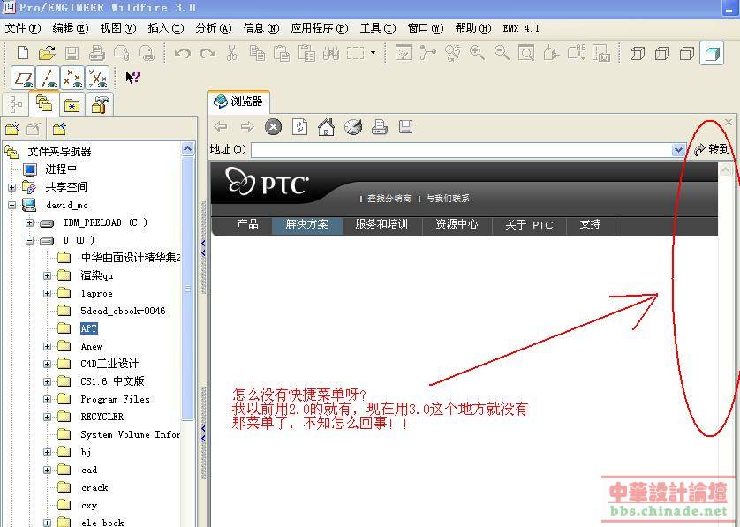740x527 pixels.
Task: Open the 文件(F) menu
Action: tap(23, 28)
